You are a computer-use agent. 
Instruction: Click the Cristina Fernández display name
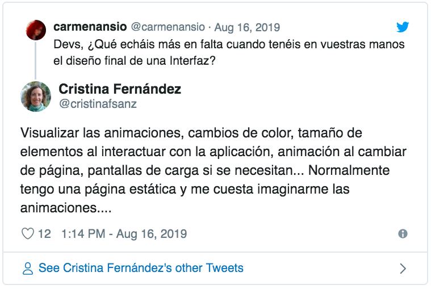click(120, 89)
